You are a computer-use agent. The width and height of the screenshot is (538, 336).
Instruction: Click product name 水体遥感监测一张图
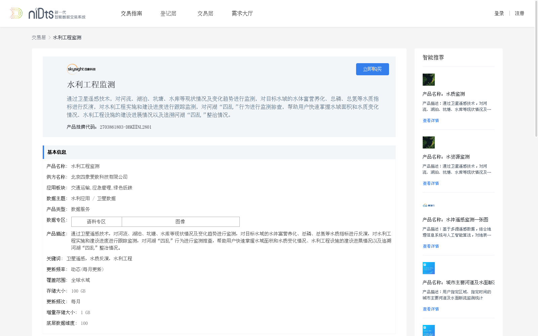(x=467, y=220)
